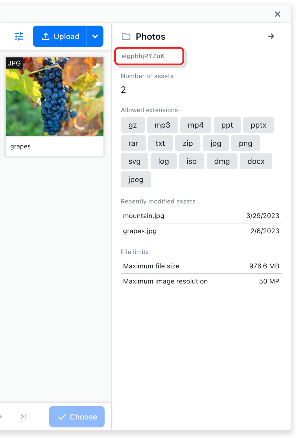
Task: Click the pptx extension tag
Action: pyautogui.click(x=258, y=125)
